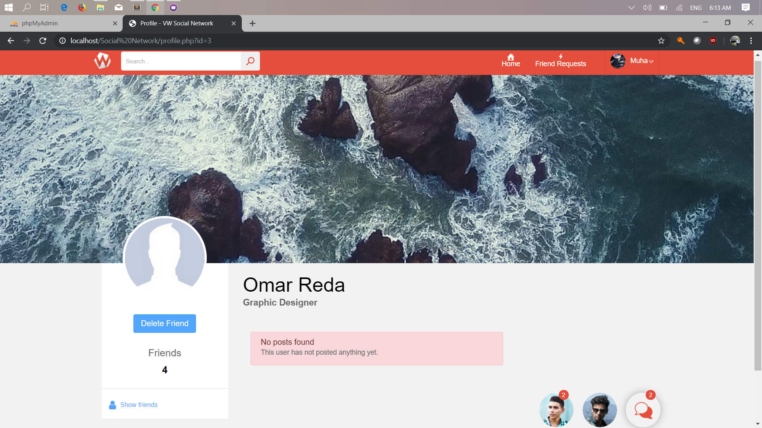Open chat bubble with two notifications

coord(643,409)
